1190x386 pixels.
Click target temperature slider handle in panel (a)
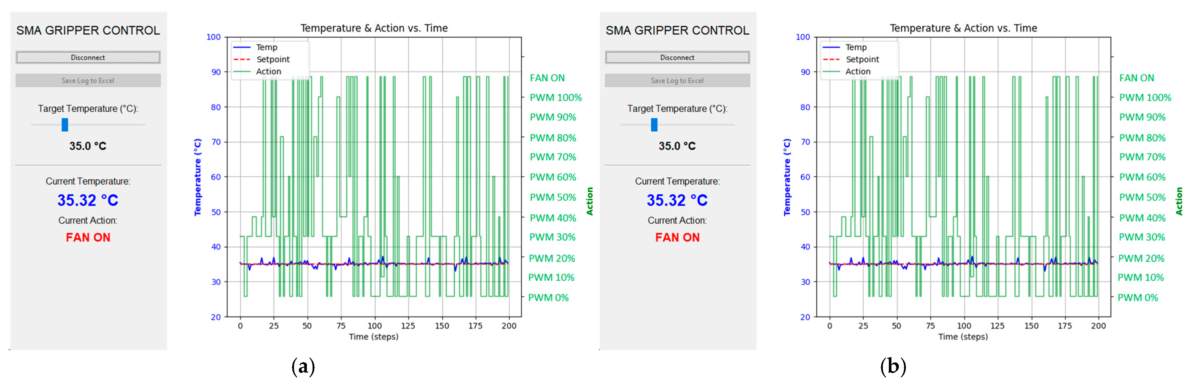65,124
